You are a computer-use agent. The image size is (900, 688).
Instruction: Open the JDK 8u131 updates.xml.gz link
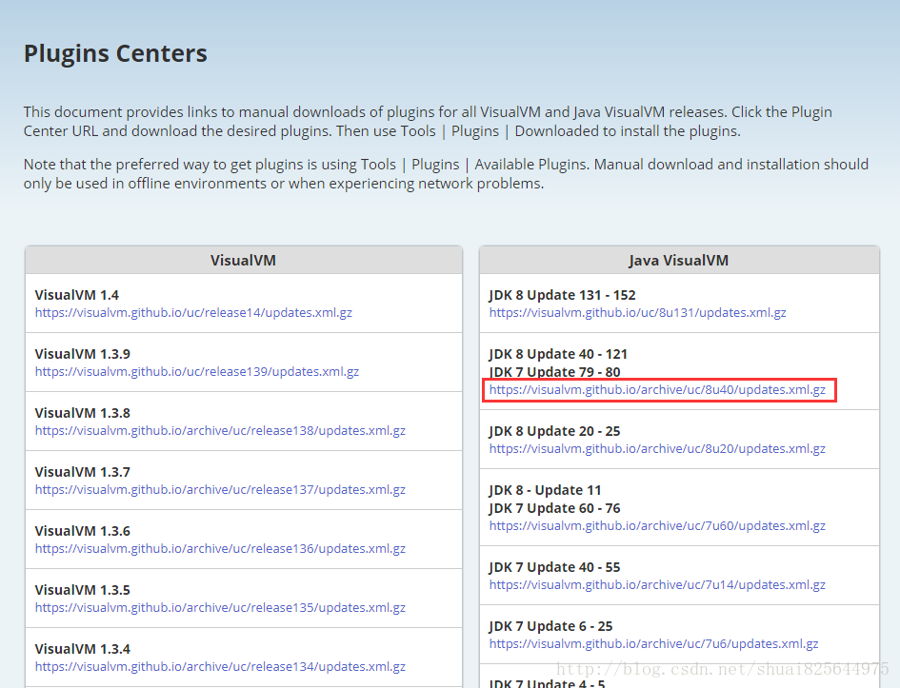[638, 312]
